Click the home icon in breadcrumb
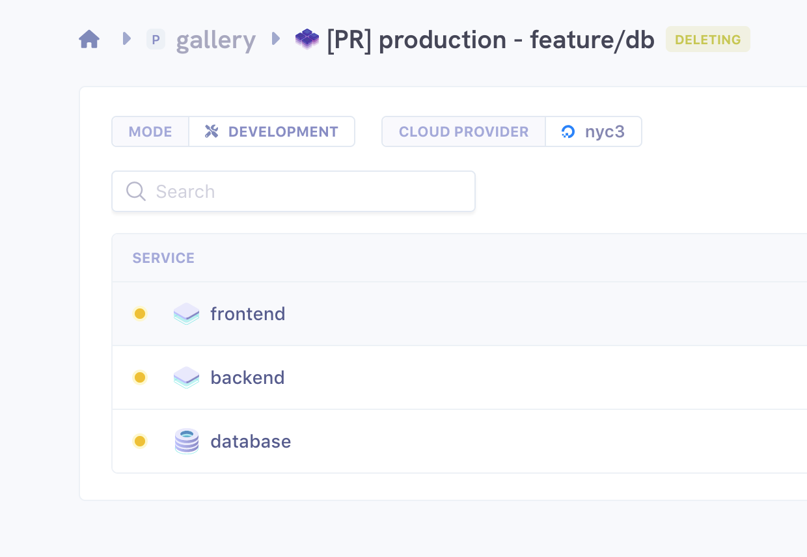 [89, 40]
